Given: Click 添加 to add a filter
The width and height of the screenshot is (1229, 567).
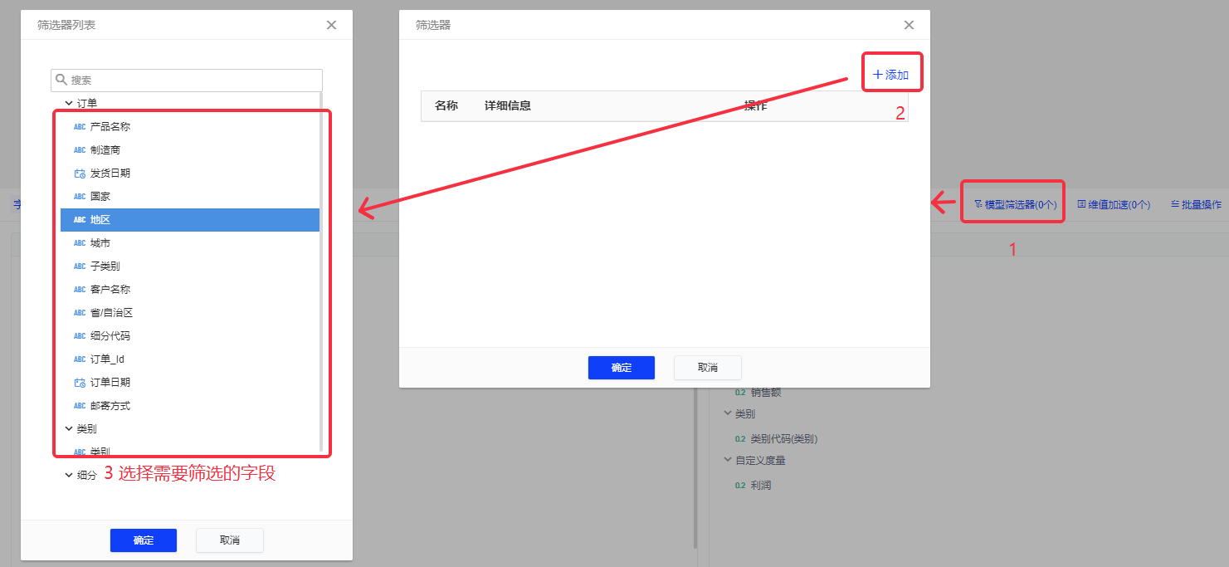Looking at the screenshot, I should [891, 75].
